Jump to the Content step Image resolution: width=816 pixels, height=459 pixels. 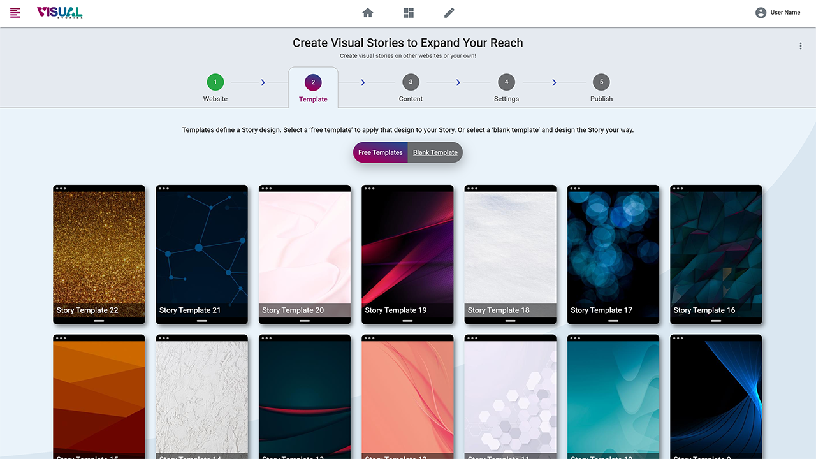tap(411, 88)
